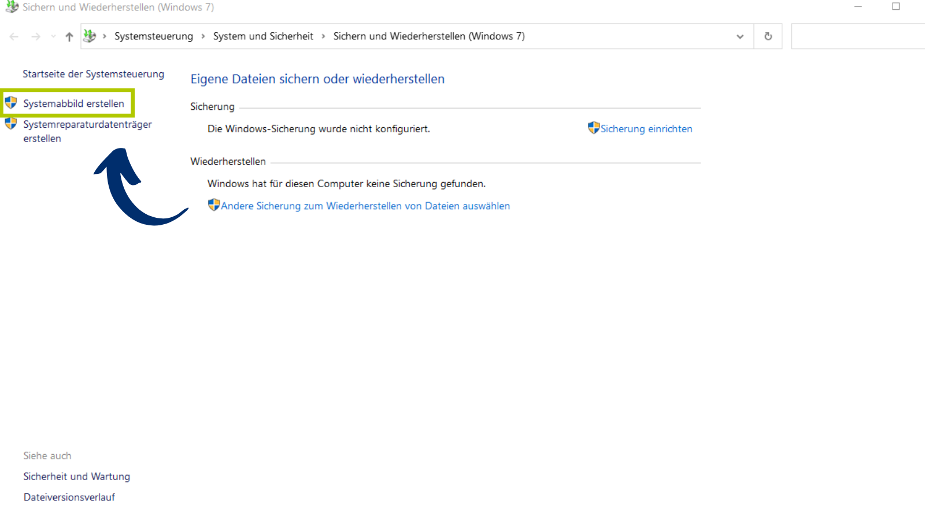Refresh the Control Panel view
This screenshot has height=520, width=925.
pos(768,36)
